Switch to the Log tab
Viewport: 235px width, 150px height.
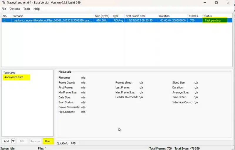click(x=73, y=143)
